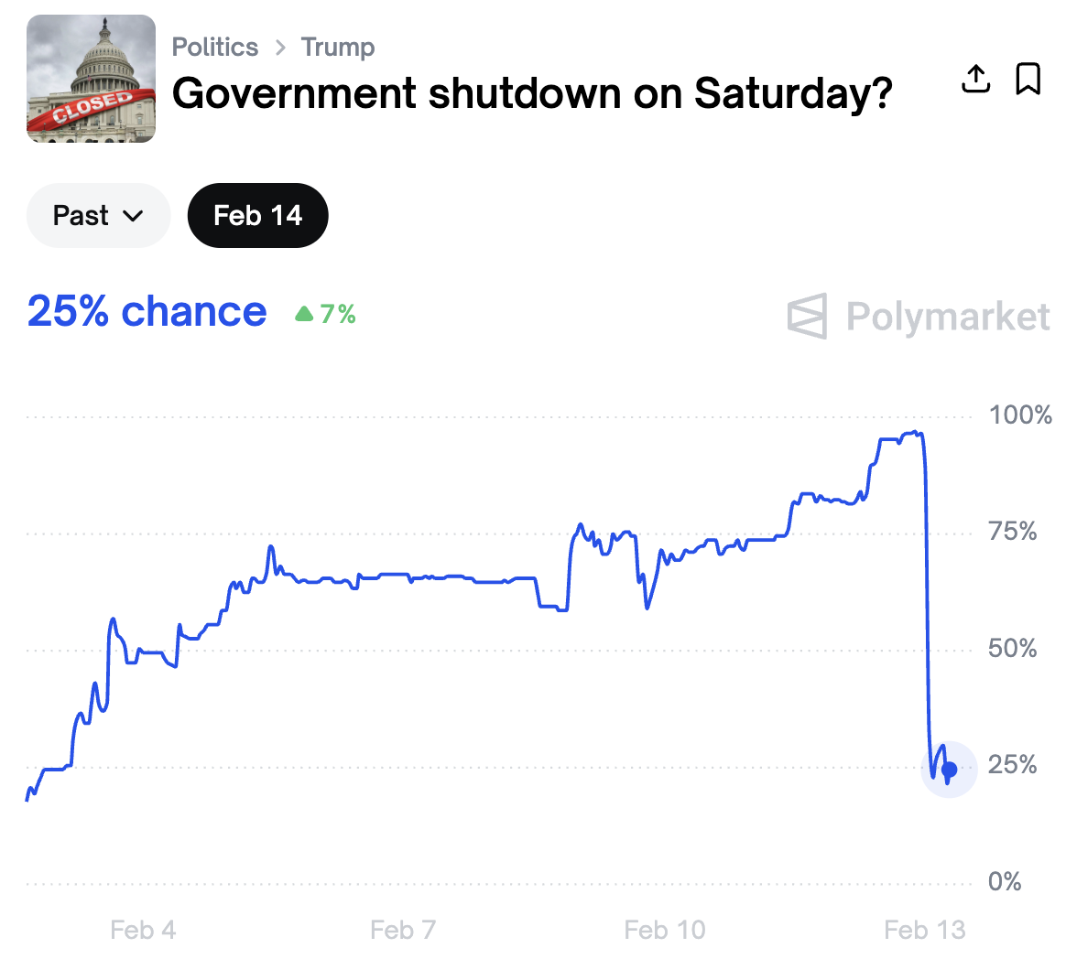Click the 50% y-axis label

point(1013,649)
